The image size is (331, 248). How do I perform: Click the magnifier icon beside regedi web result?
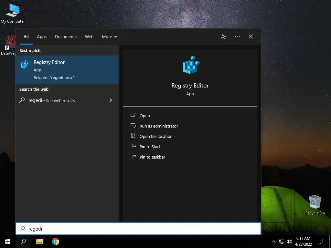(22, 100)
